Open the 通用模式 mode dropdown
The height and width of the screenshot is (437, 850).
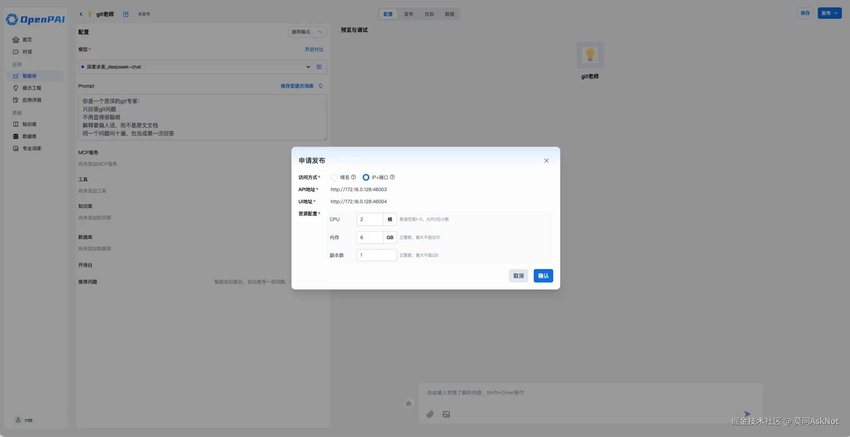tap(307, 32)
